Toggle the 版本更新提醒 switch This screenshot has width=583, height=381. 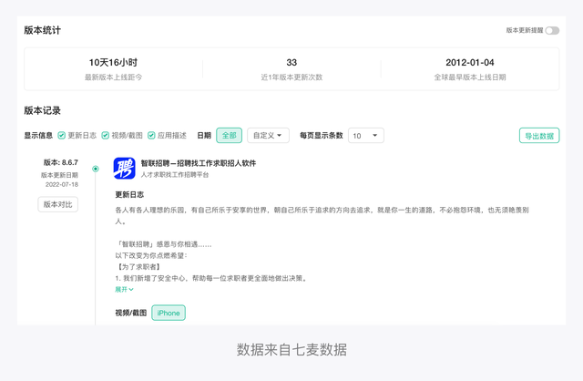552,30
